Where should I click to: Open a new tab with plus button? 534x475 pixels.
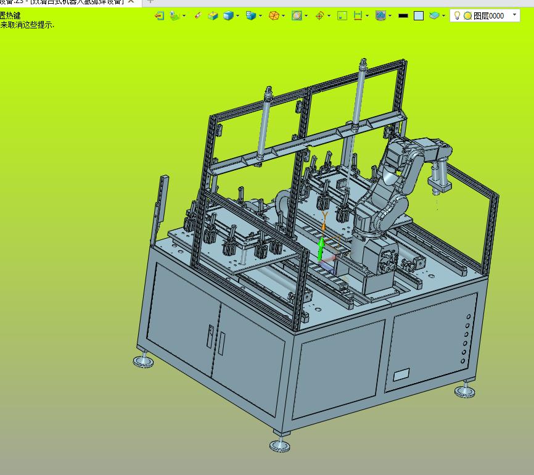point(150,1)
